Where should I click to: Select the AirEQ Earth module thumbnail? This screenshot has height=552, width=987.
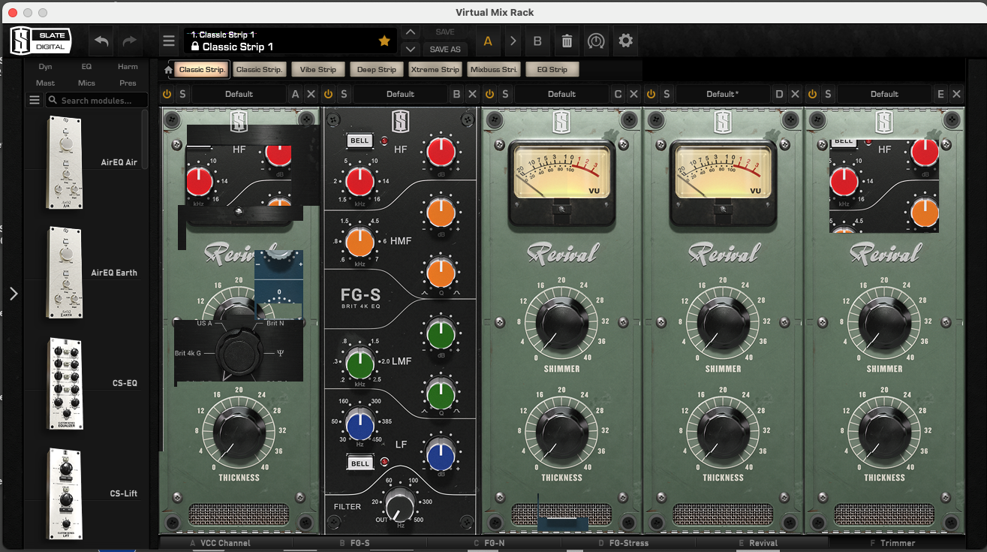(x=65, y=273)
